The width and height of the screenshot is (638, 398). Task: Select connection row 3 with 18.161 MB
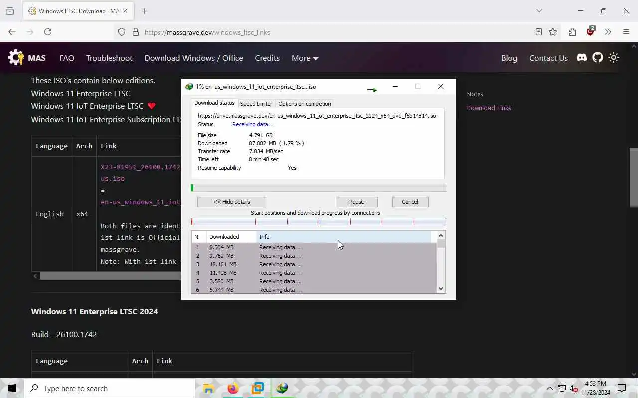click(314, 264)
